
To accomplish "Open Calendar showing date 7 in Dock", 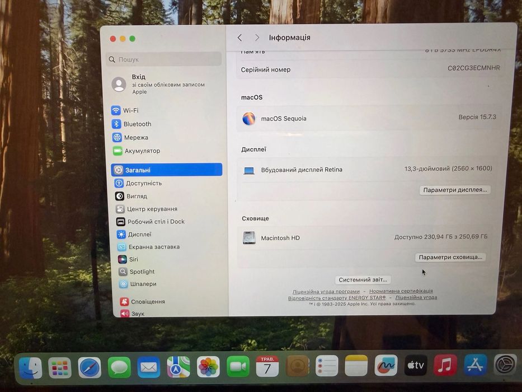I will (267, 366).
